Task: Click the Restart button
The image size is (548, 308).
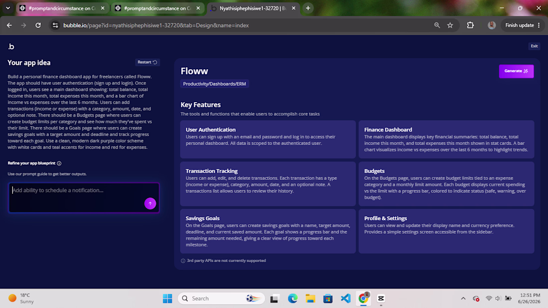Action: click(x=147, y=62)
